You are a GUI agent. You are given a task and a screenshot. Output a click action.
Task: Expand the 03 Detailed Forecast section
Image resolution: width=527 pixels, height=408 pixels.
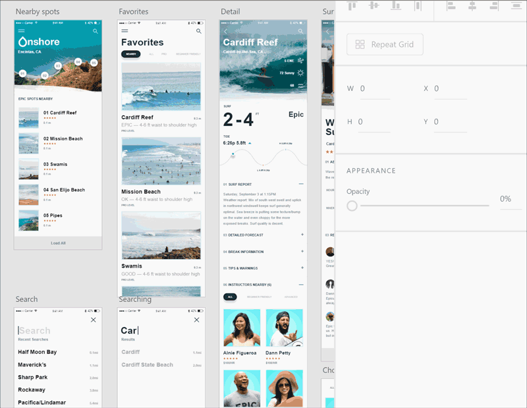(x=302, y=235)
